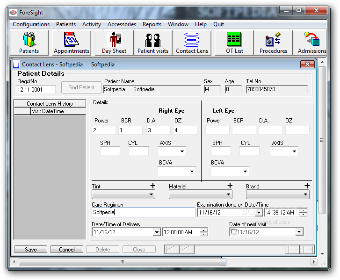This screenshot has width=340, height=280.
Task: Open the Patient visits icon
Action: click(153, 43)
